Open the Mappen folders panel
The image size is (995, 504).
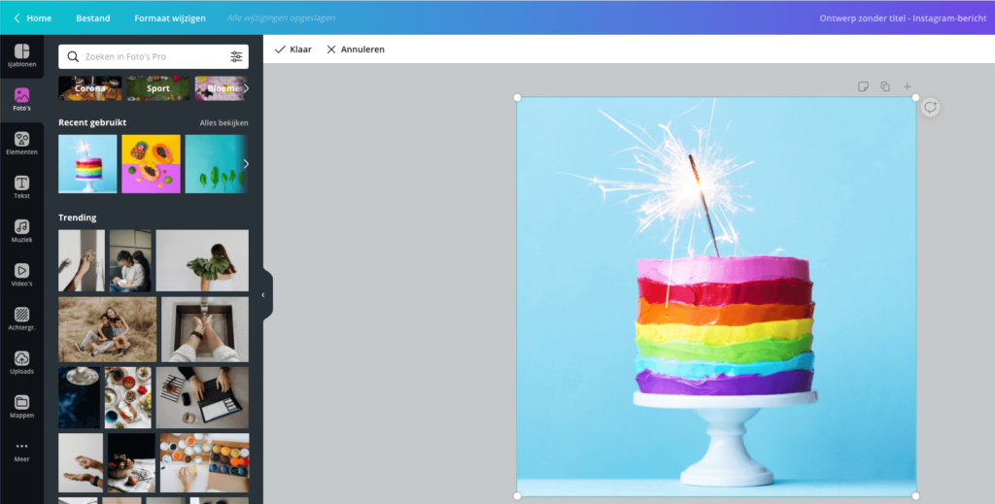point(21,406)
